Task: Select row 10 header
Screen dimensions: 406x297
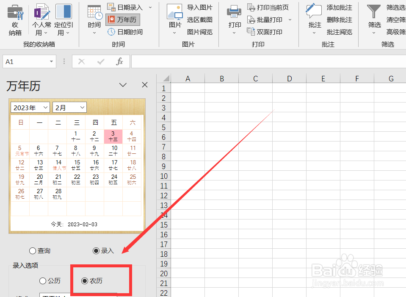Action: [164, 176]
